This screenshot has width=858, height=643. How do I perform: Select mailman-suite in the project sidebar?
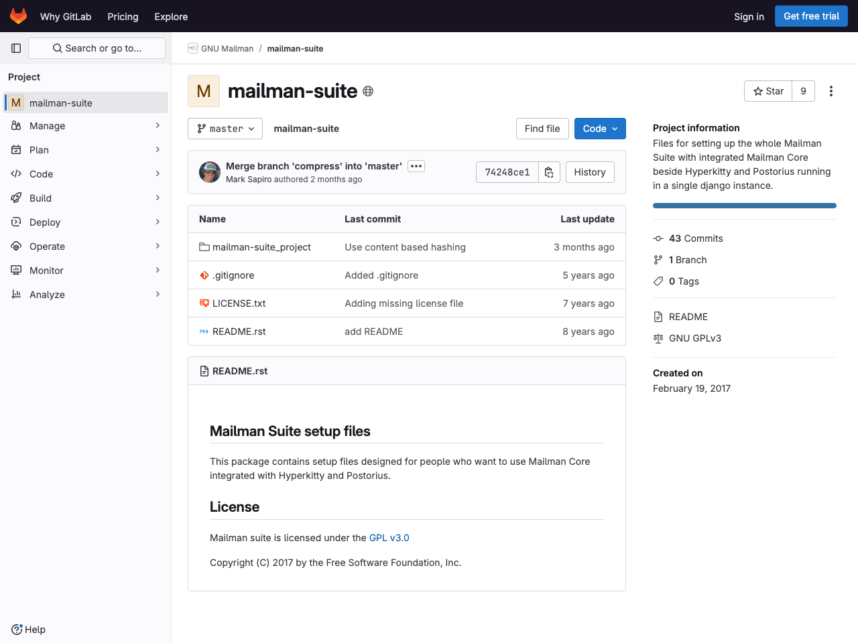pyautogui.click(x=86, y=102)
